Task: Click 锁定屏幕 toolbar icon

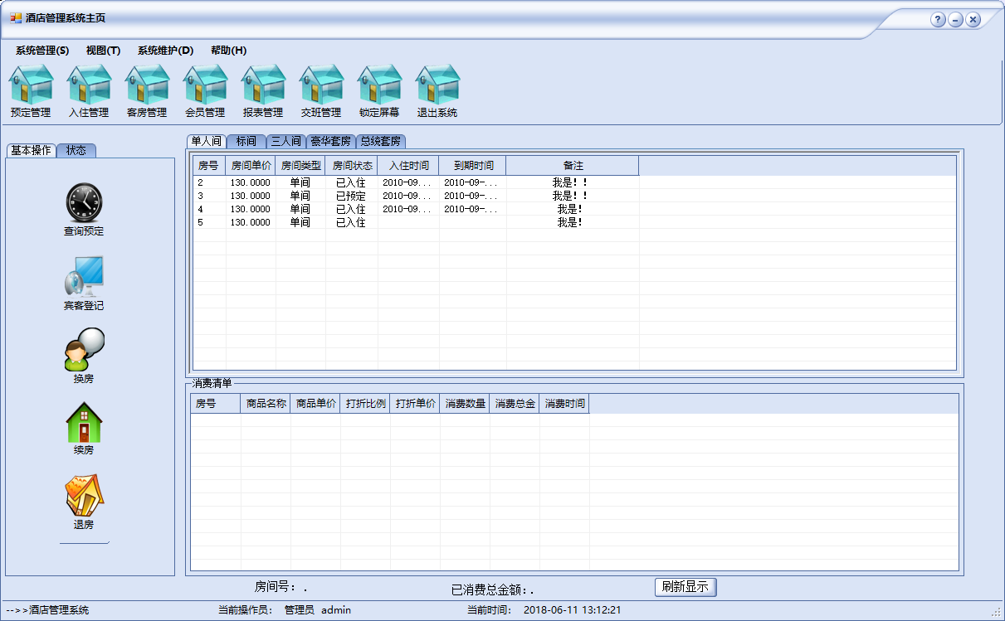Action: click(x=379, y=91)
